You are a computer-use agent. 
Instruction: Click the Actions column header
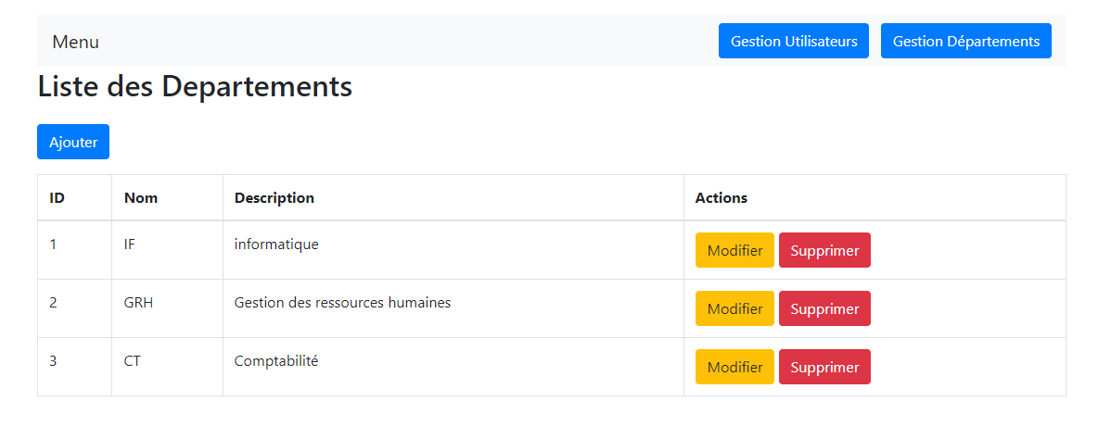click(x=721, y=197)
